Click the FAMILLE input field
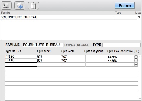This screenshot has height=101, width=142. click(43, 45)
